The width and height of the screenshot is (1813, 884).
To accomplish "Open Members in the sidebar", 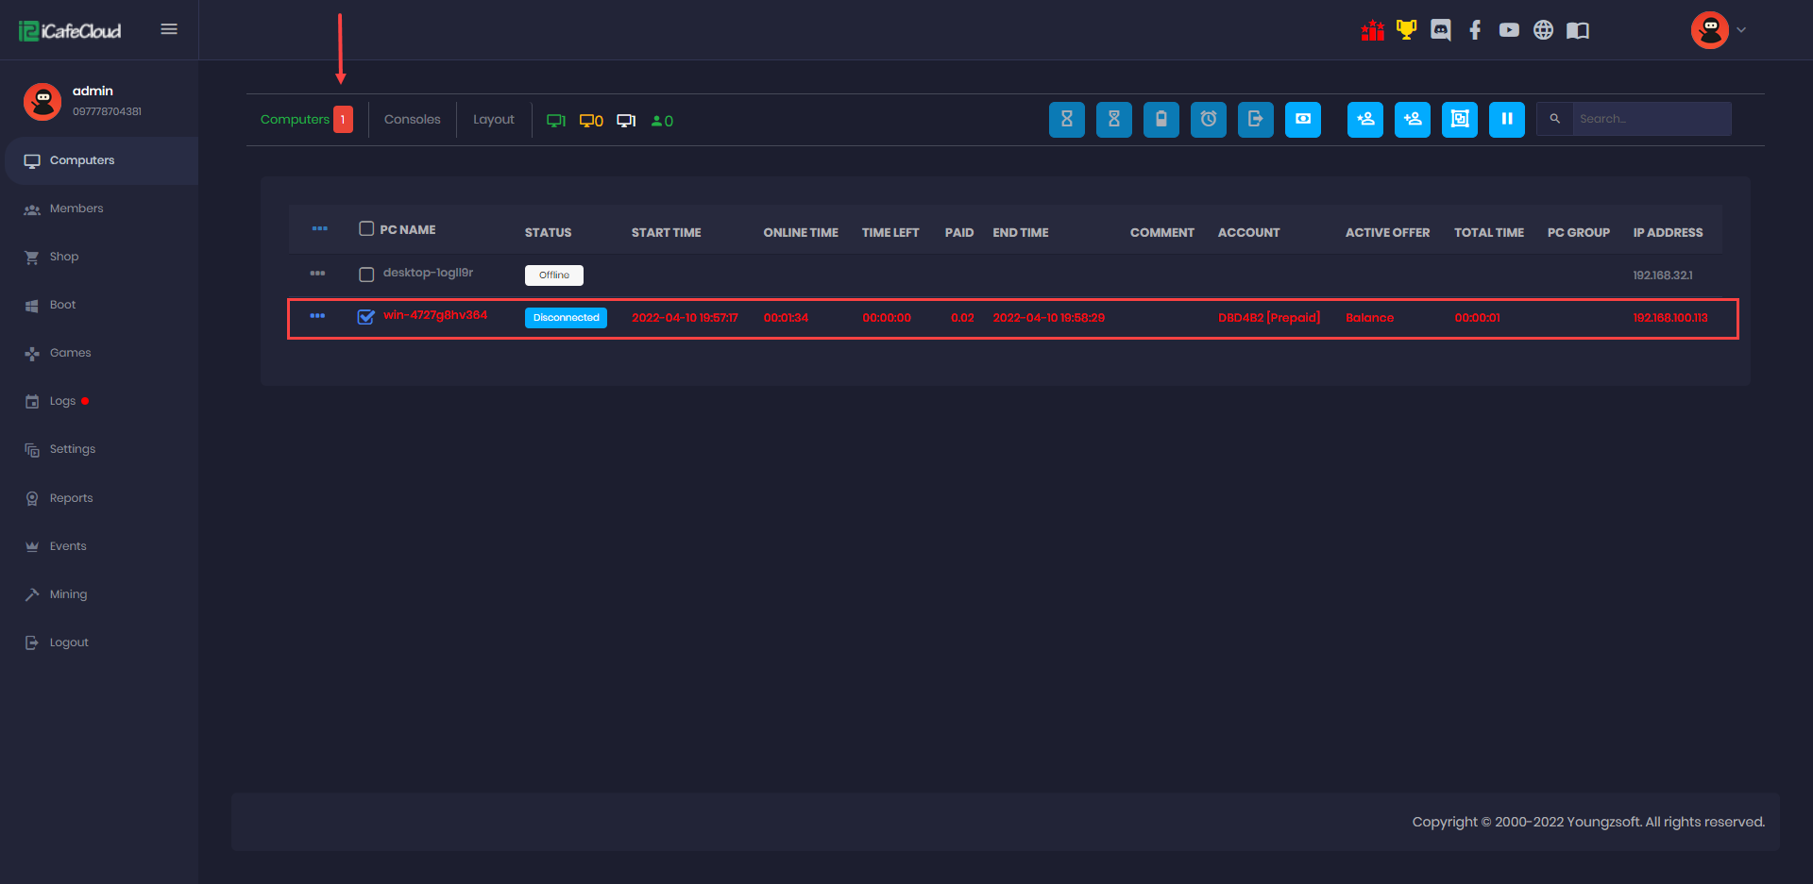I will pos(76,208).
